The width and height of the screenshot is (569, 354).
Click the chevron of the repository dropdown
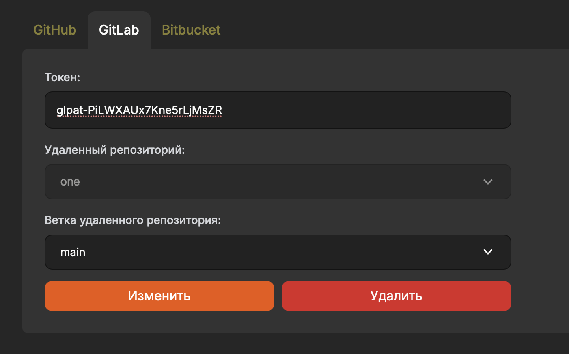pyautogui.click(x=488, y=182)
